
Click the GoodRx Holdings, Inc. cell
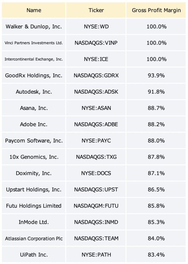pyautogui.click(x=34, y=76)
